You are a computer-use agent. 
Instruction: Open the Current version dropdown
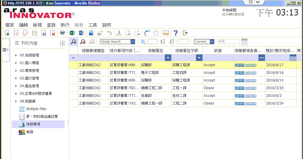point(212,42)
